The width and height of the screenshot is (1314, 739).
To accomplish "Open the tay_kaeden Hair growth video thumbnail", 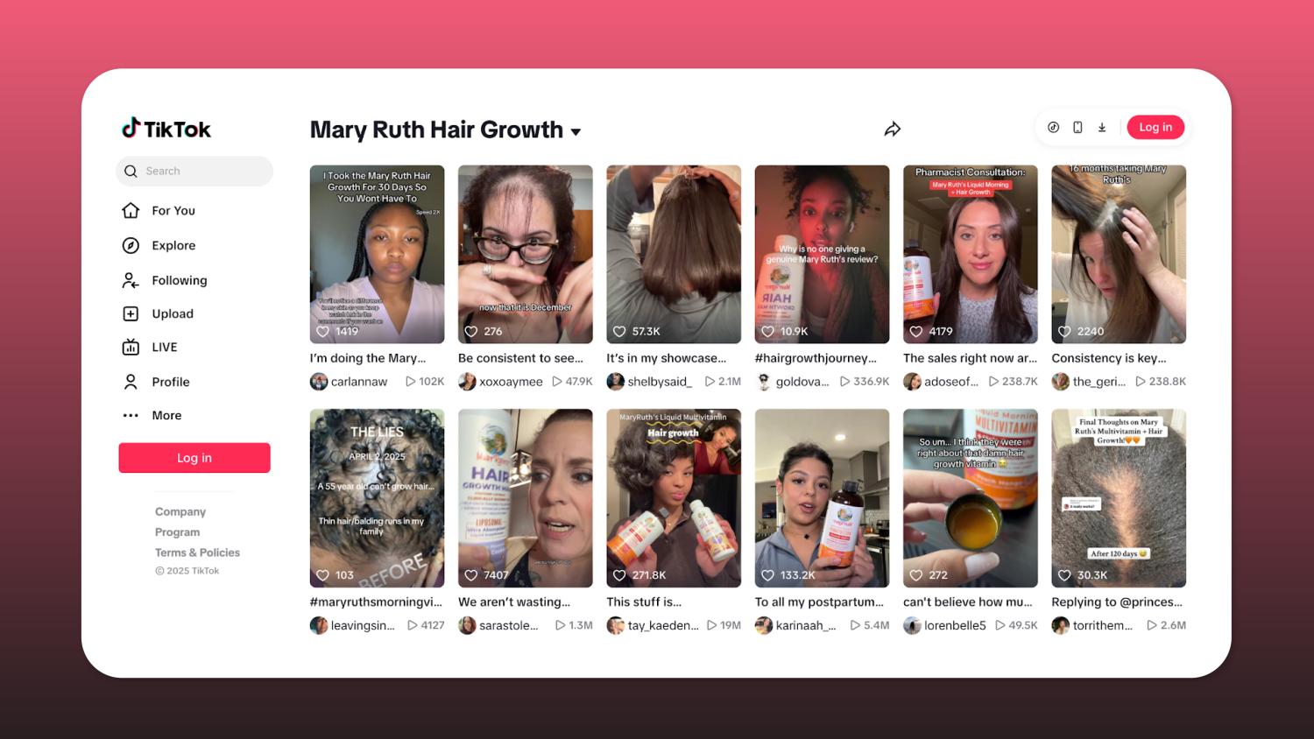I will pos(673,497).
